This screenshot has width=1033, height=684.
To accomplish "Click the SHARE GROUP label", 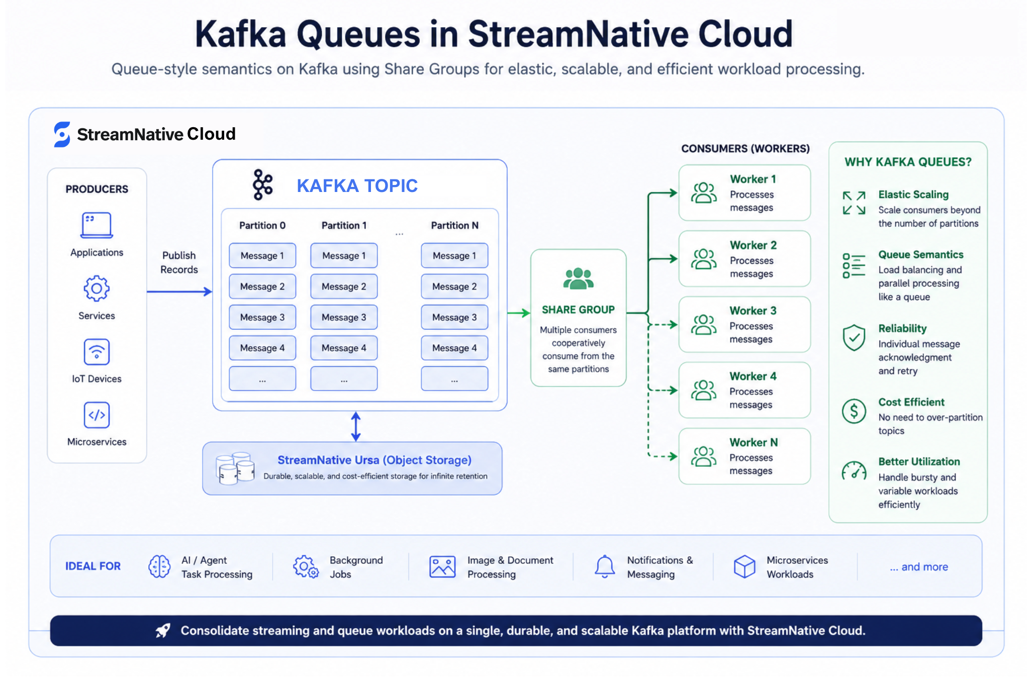I will coord(578,310).
